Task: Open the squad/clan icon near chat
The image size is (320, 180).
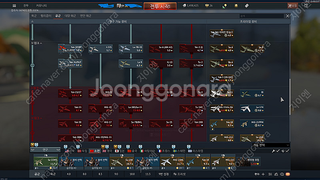Action: point(276,174)
